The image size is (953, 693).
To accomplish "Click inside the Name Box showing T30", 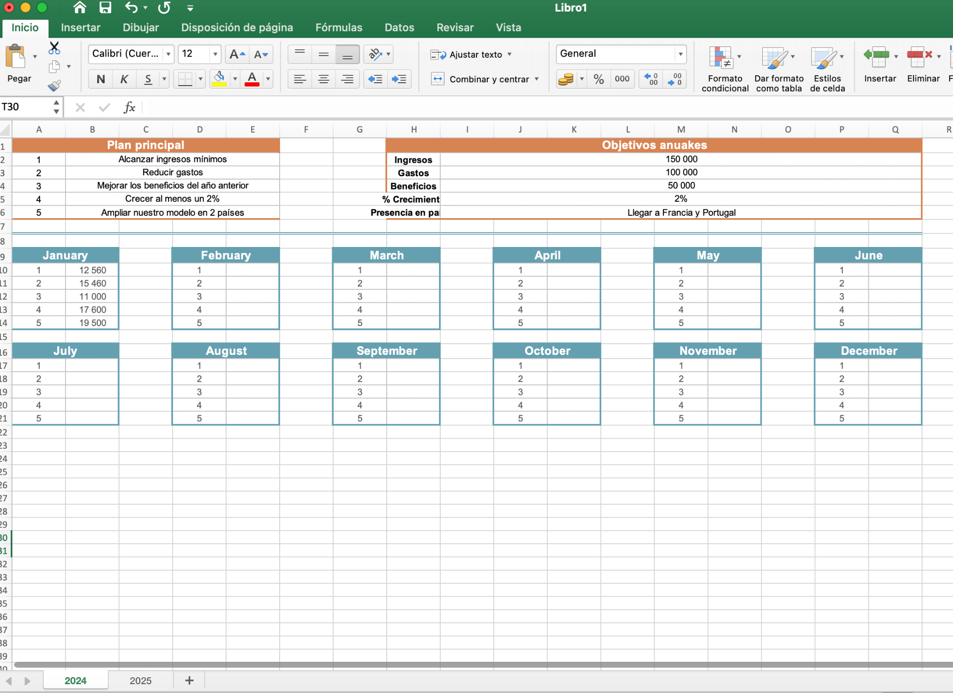I will (x=26, y=107).
